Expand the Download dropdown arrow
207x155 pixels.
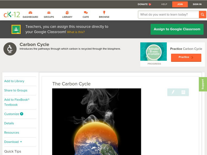pos(21,142)
